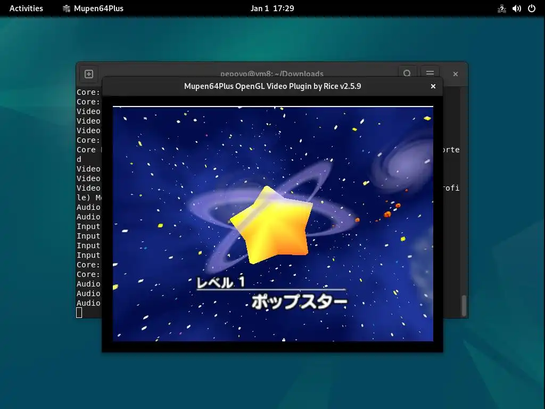Click the volume speaker icon in top bar
The image size is (545, 409).
tap(516, 9)
